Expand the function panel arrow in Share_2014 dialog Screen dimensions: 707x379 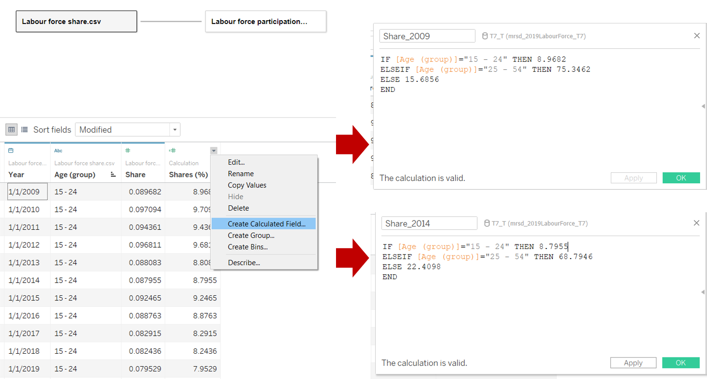[703, 292]
